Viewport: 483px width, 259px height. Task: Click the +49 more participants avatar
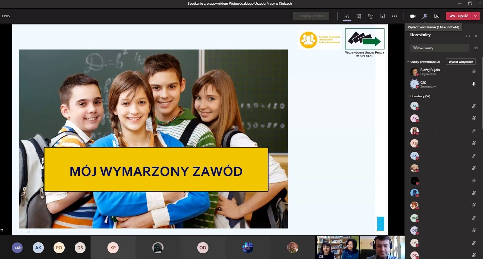(17, 248)
